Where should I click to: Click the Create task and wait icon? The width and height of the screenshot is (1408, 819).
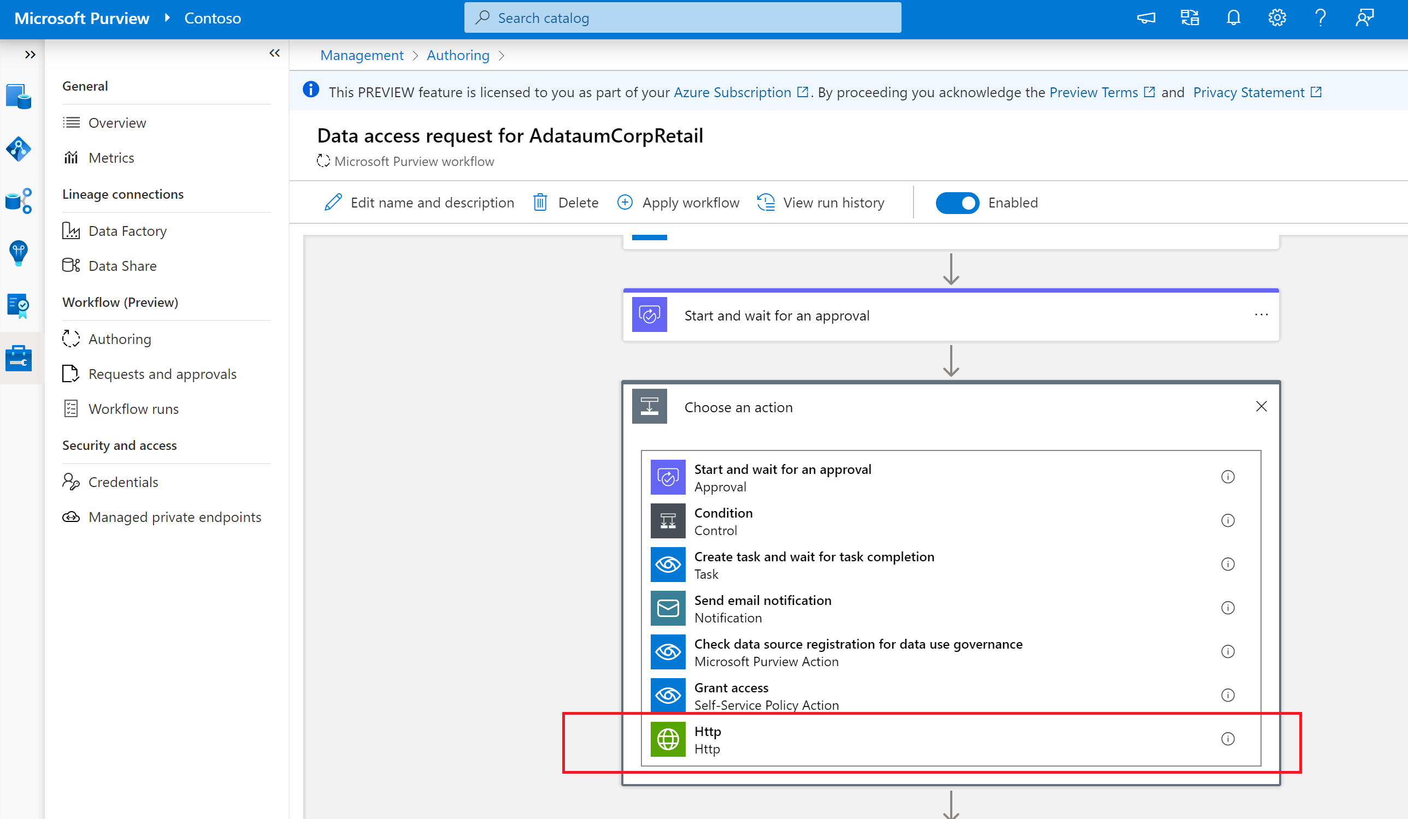pyautogui.click(x=668, y=565)
